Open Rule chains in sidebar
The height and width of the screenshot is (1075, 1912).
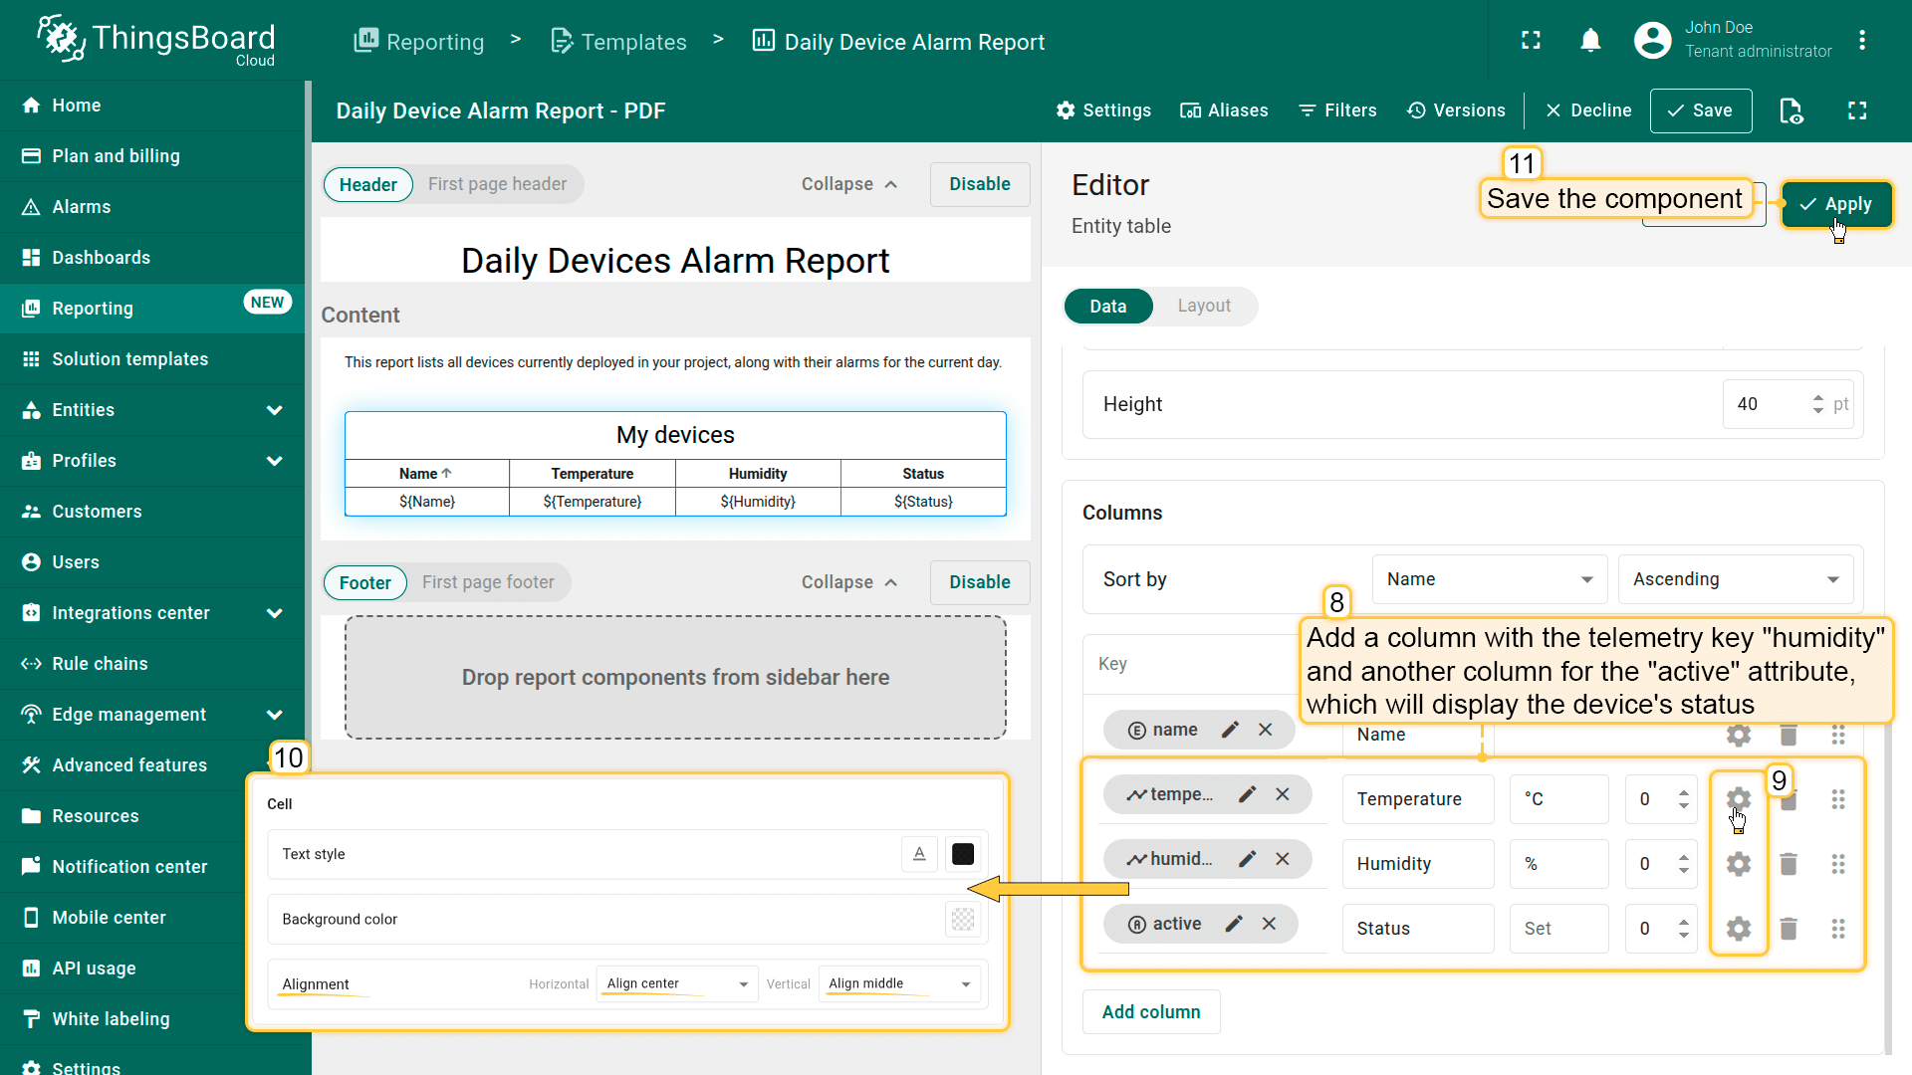[100, 664]
